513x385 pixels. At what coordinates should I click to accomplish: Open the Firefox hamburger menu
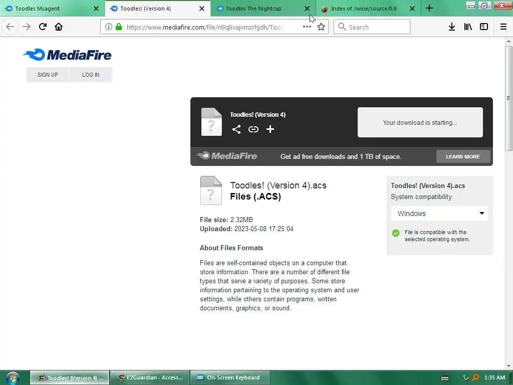(503, 27)
